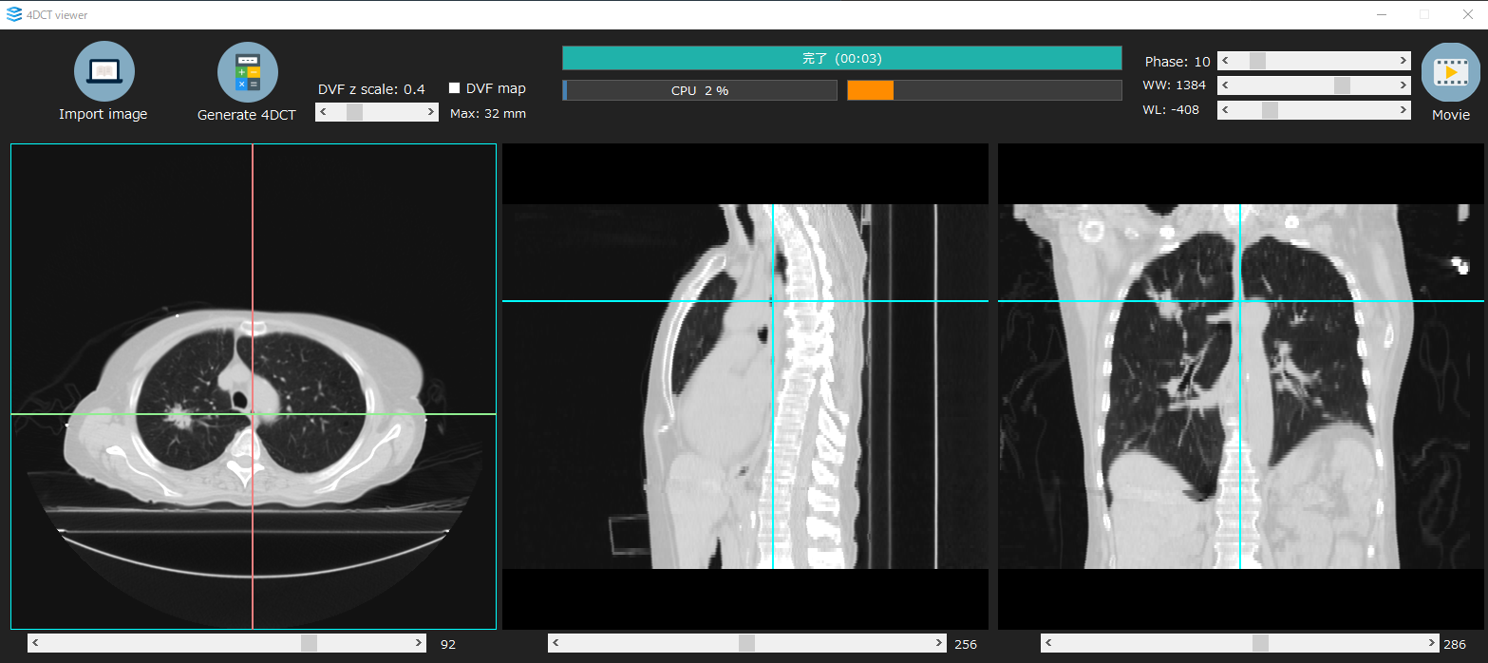The width and height of the screenshot is (1488, 663).
Task: Click the 'WL: -408' label
Action: [1171, 109]
